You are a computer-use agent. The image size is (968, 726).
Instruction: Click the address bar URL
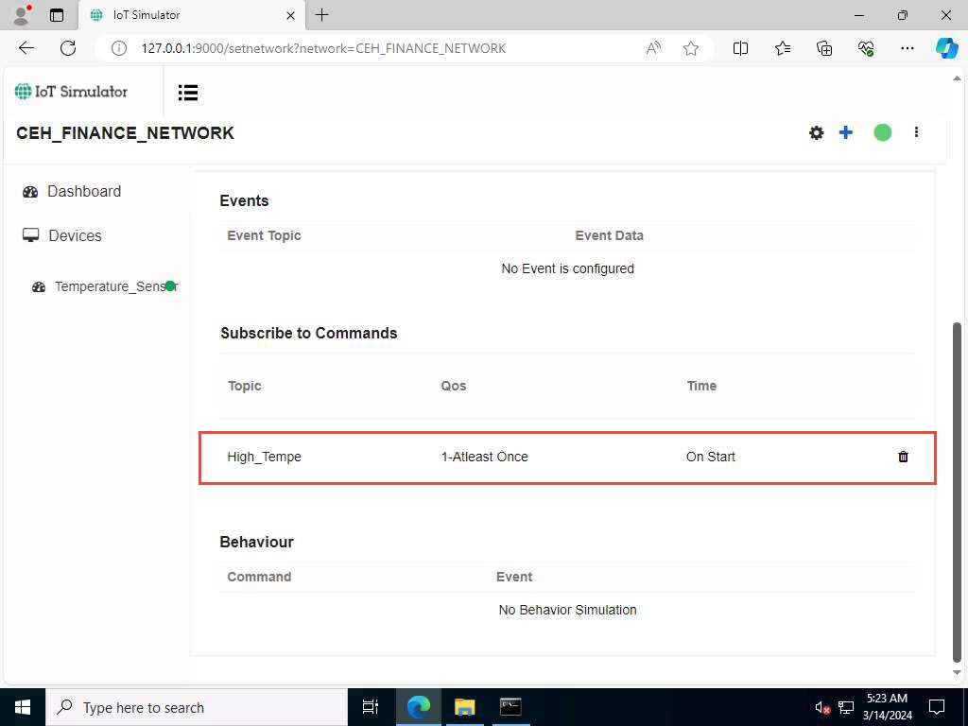(323, 48)
